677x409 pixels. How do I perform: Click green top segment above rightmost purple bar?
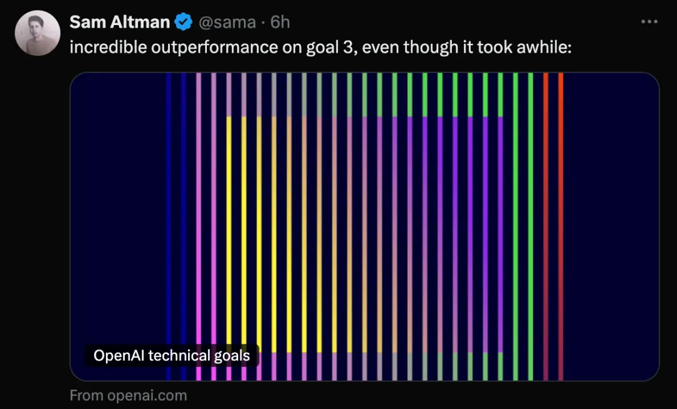pos(500,95)
